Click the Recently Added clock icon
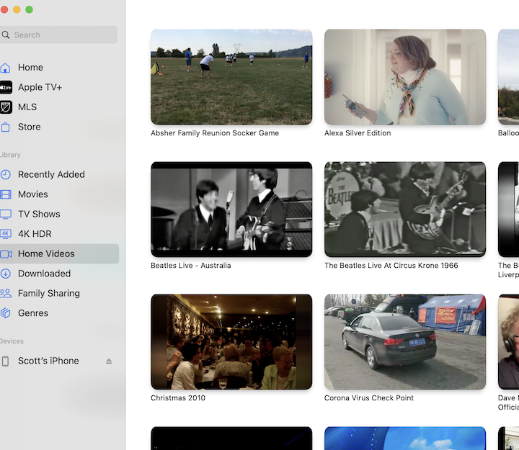The height and width of the screenshot is (450, 519). (x=5, y=174)
